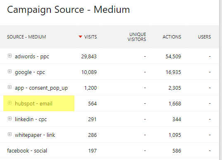222x160 pixels.
Task: Expand the whitepaper - link row
Action: (x=10, y=134)
